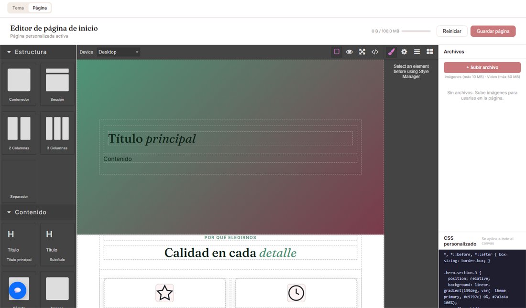Open the layers list icon
526x308 pixels.
click(416, 52)
